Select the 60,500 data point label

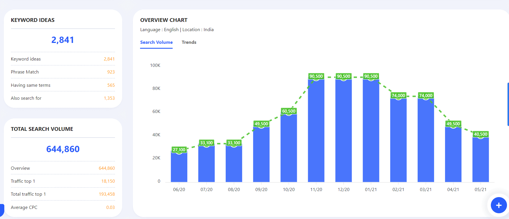289,111
